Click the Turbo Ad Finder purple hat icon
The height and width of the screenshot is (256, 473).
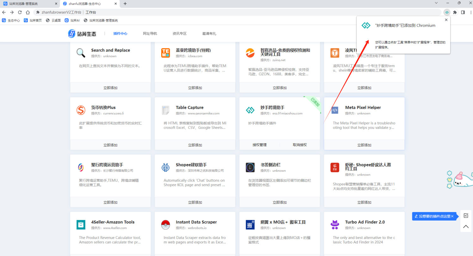coord(335,225)
